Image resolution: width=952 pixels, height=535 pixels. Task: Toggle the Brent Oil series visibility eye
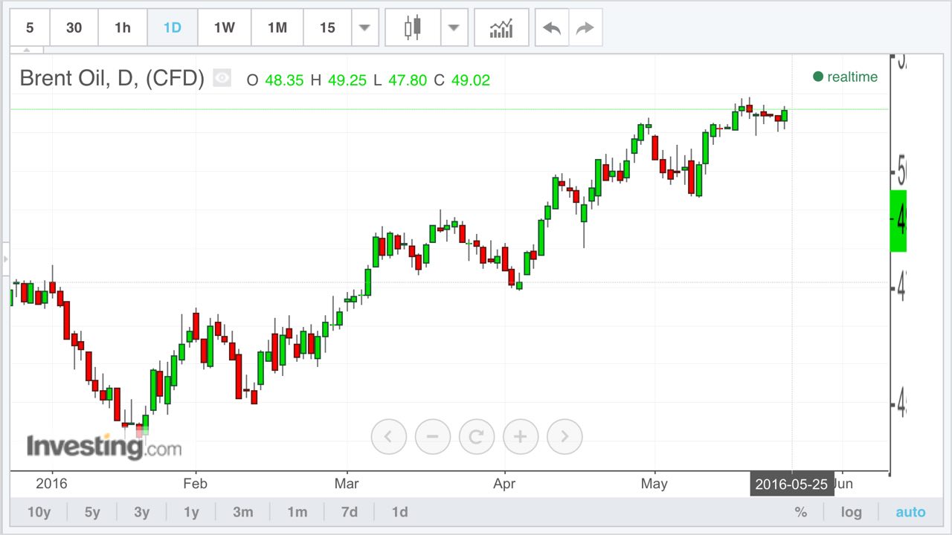pyautogui.click(x=222, y=78)
